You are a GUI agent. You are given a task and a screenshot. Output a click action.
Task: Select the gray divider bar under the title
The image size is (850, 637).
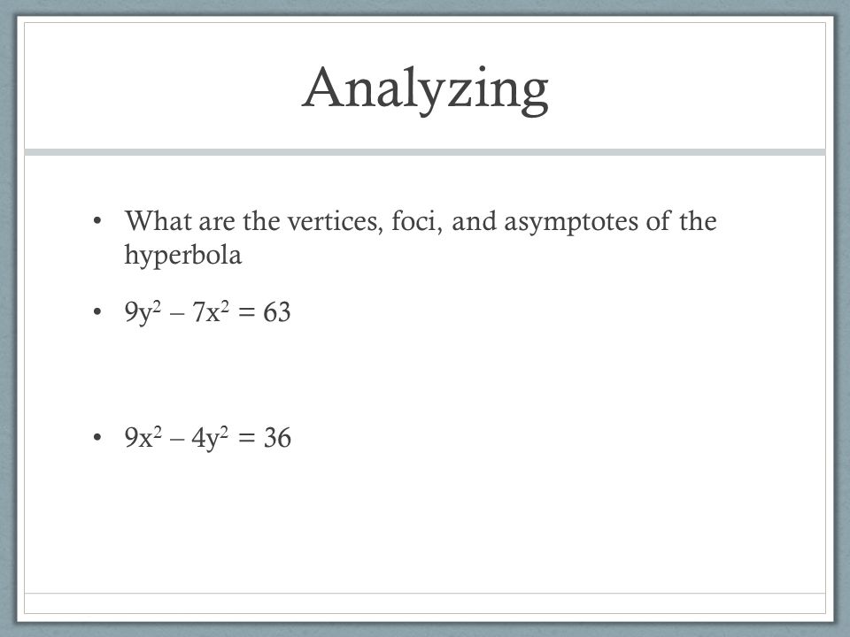pyautogui.click(x=425, y=152)
